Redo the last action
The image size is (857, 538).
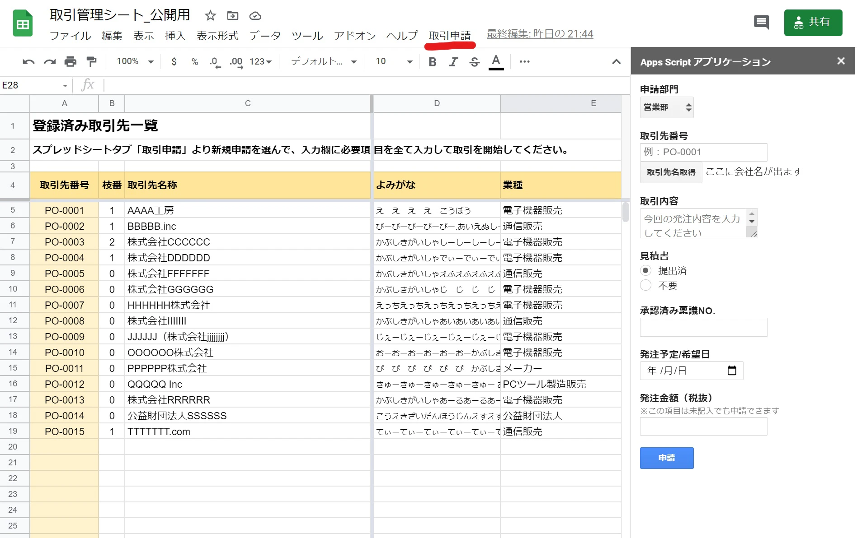point(49,61)
